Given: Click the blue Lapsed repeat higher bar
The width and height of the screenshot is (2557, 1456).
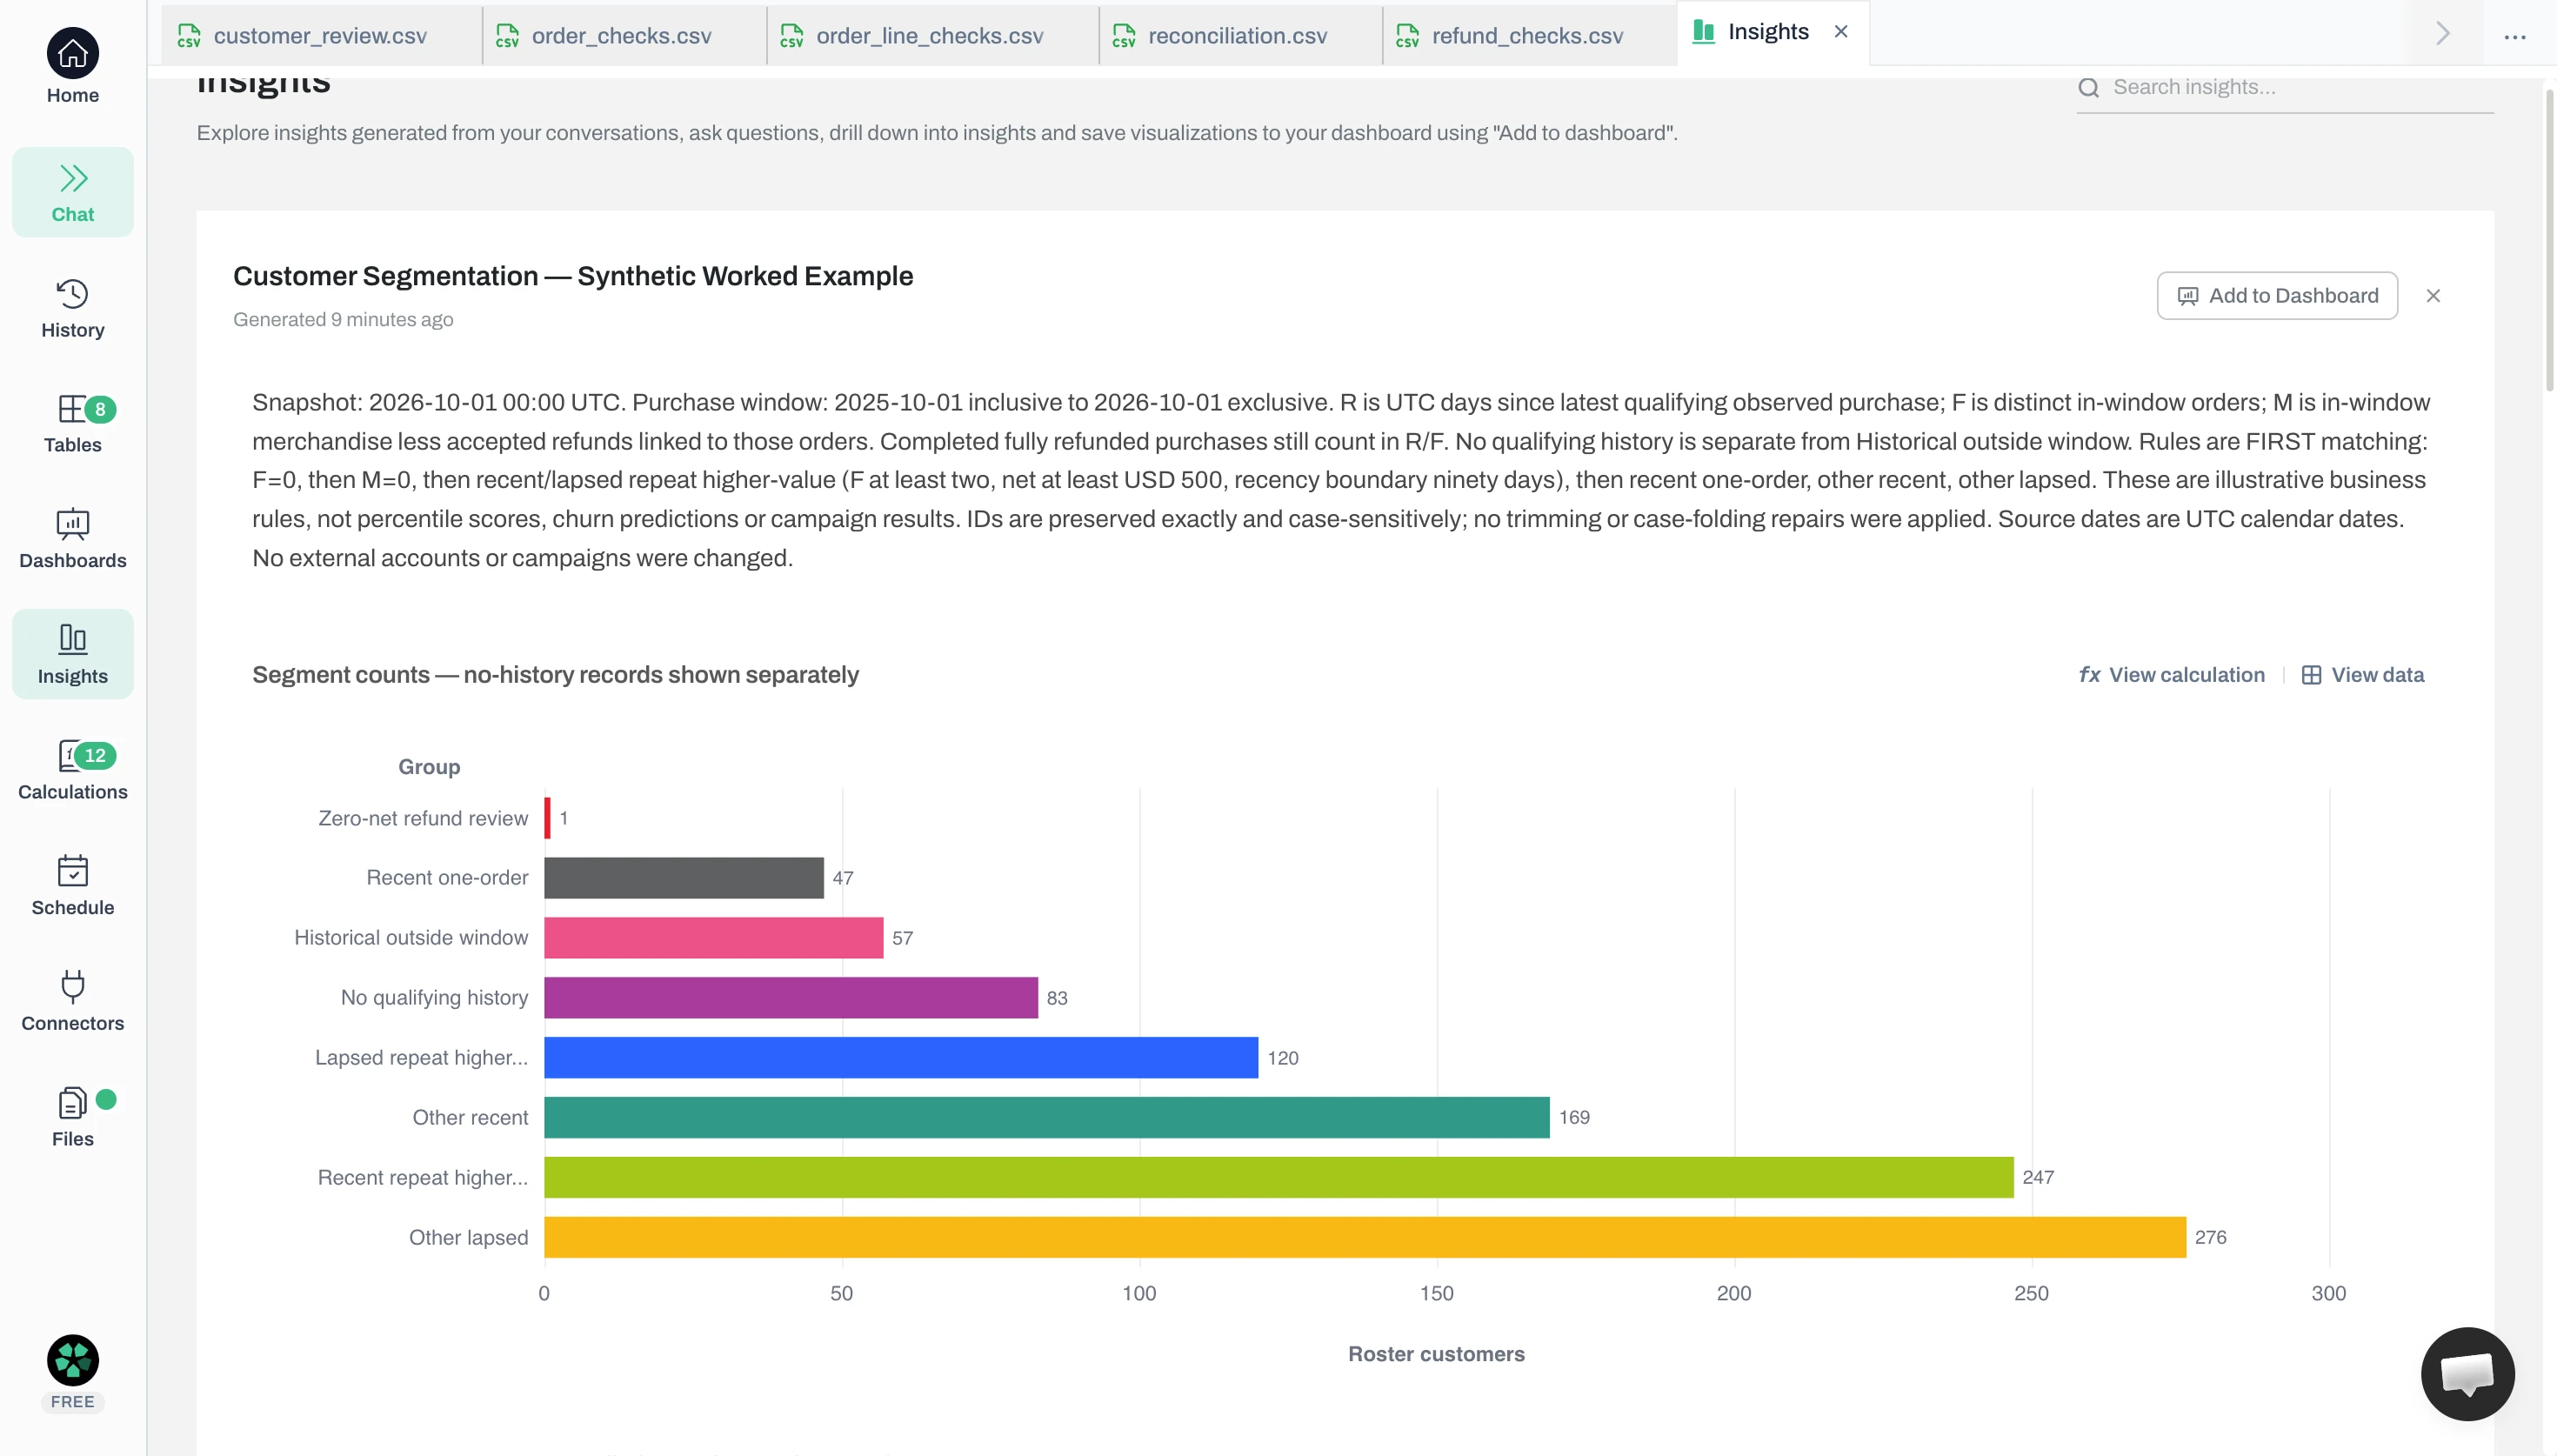Looking at the screenshot, I should tap(901, 1057).
